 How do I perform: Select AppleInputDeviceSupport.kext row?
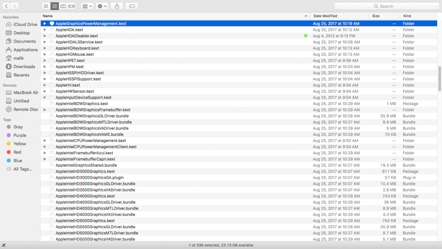239,98
